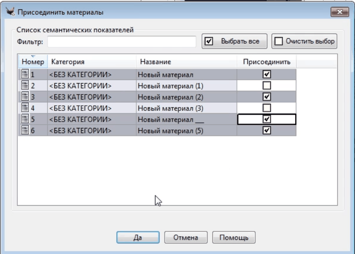The image size is (355, 254).
Task: Enable attach checkbox for Новый материал (1)
Action: coord(267,85)
